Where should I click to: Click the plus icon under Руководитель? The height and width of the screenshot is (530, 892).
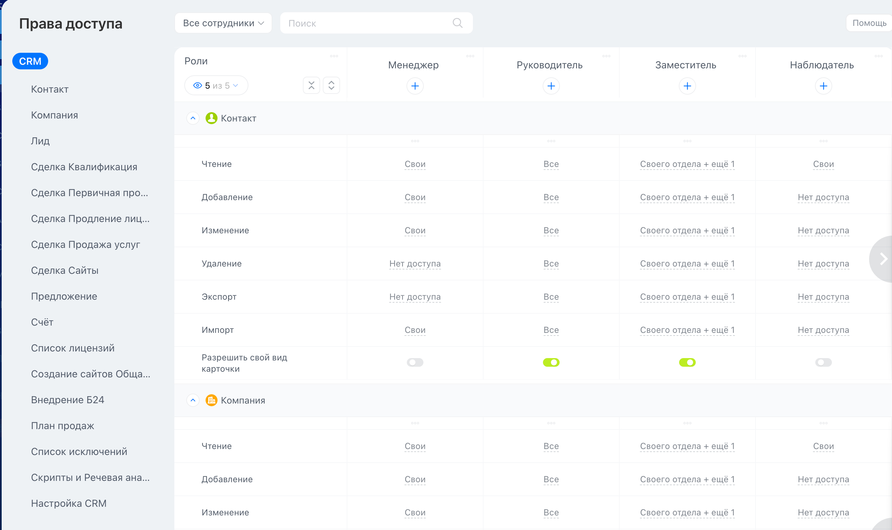click(x=551, y=86)
